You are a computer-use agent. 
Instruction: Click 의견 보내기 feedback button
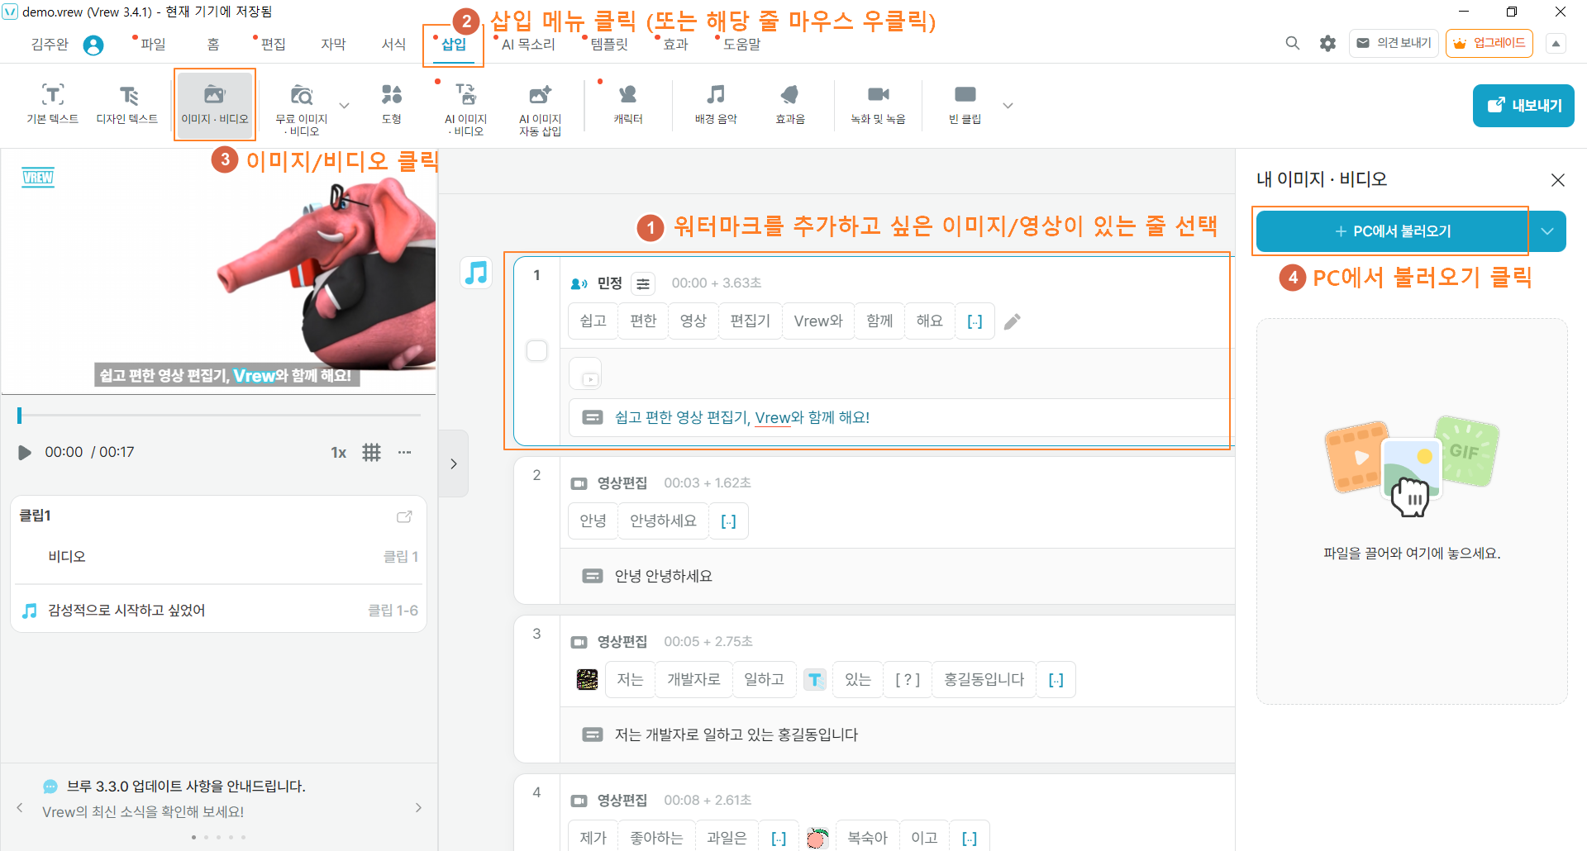pos(1394,43)
